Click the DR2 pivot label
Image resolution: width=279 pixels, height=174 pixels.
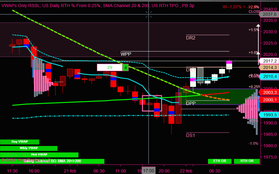[191, 38]
